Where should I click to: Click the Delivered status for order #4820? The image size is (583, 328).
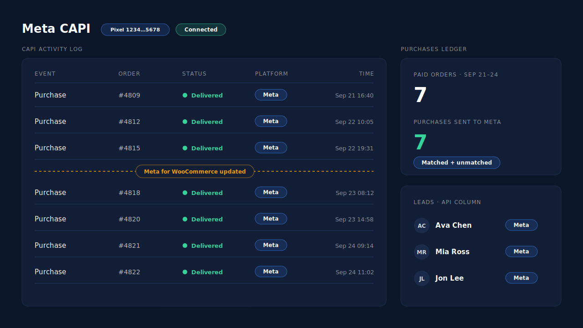(x=203, y=219)
